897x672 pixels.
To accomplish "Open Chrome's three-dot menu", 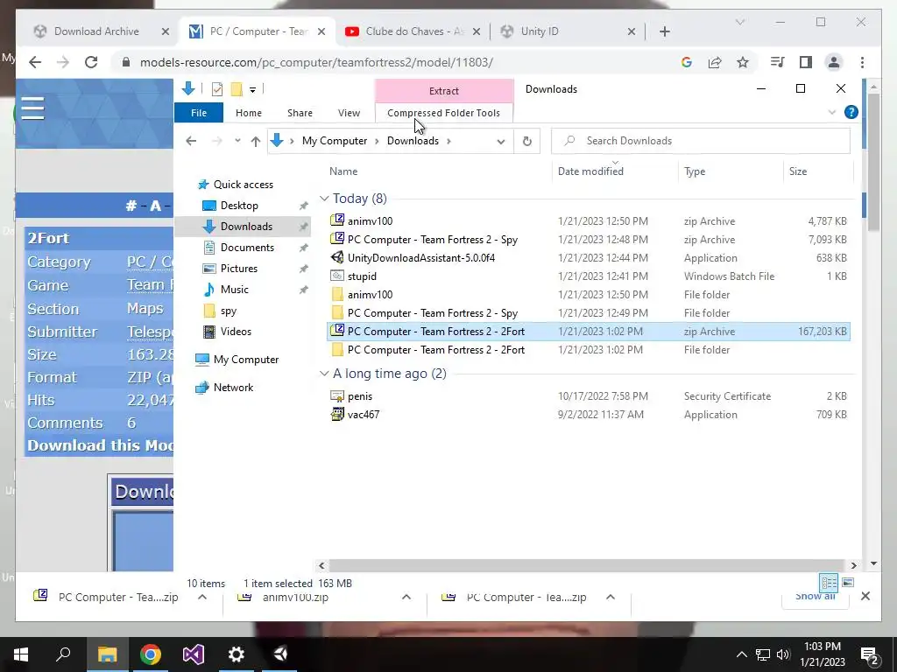I will coord(862,62).
